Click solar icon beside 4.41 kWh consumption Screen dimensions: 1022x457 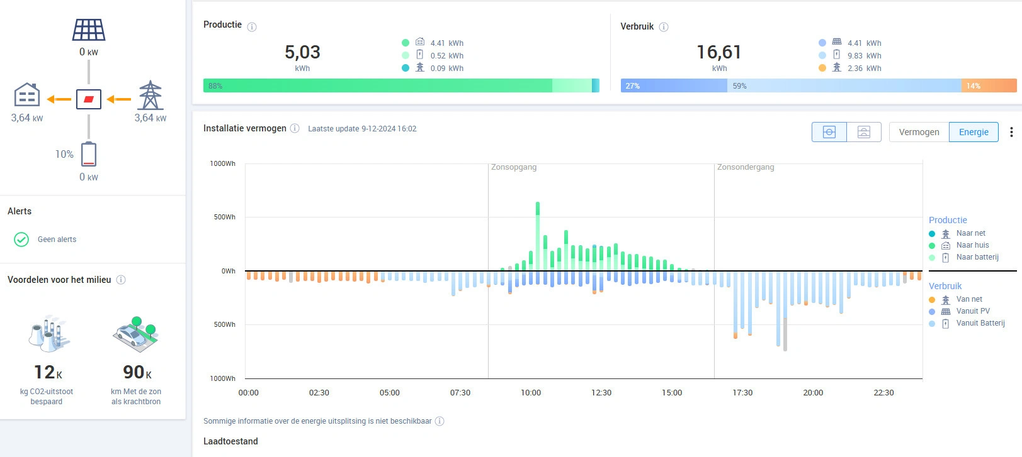coord(837,42)
